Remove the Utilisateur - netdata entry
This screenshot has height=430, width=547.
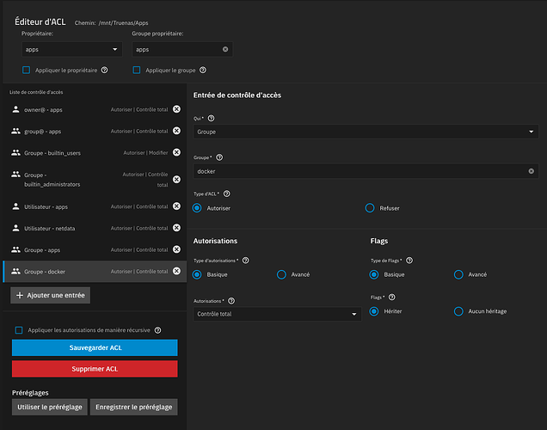click(x=176, y=228)
